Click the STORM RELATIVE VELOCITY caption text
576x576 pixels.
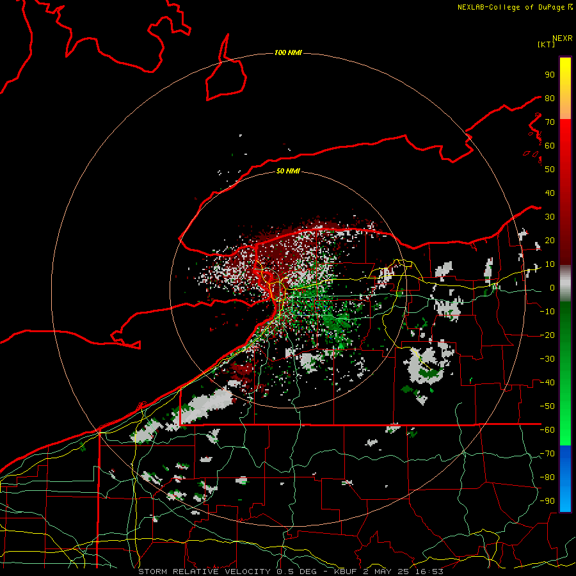point(204,572)
